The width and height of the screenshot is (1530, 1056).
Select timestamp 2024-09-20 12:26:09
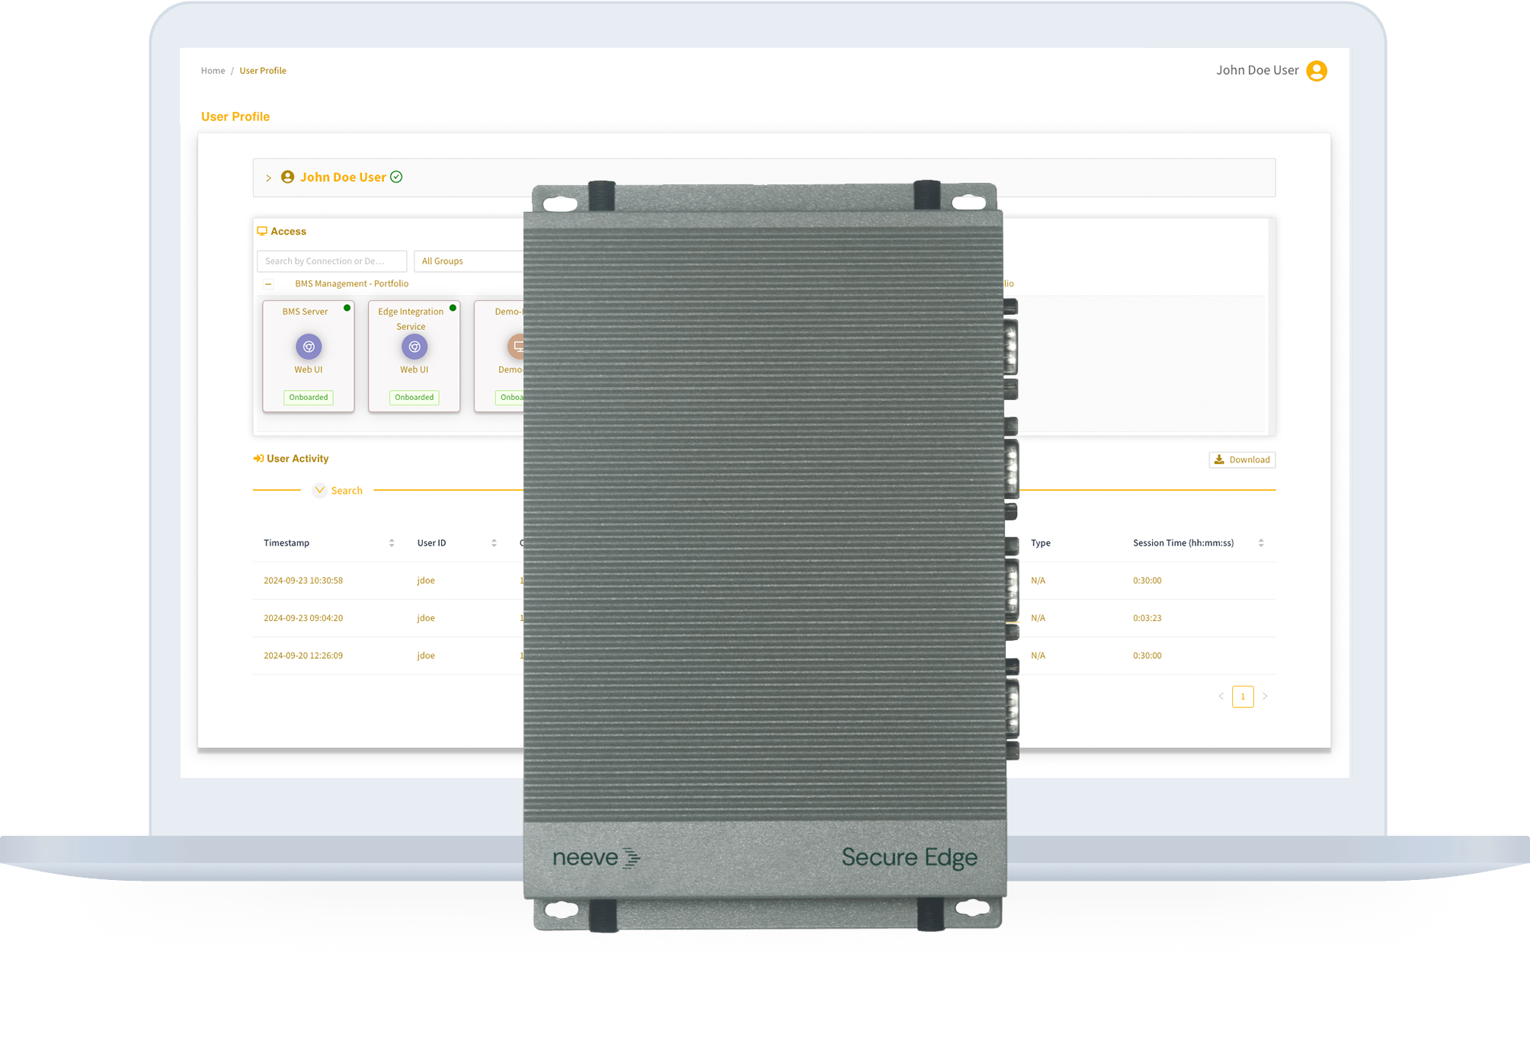pos(303,655)
